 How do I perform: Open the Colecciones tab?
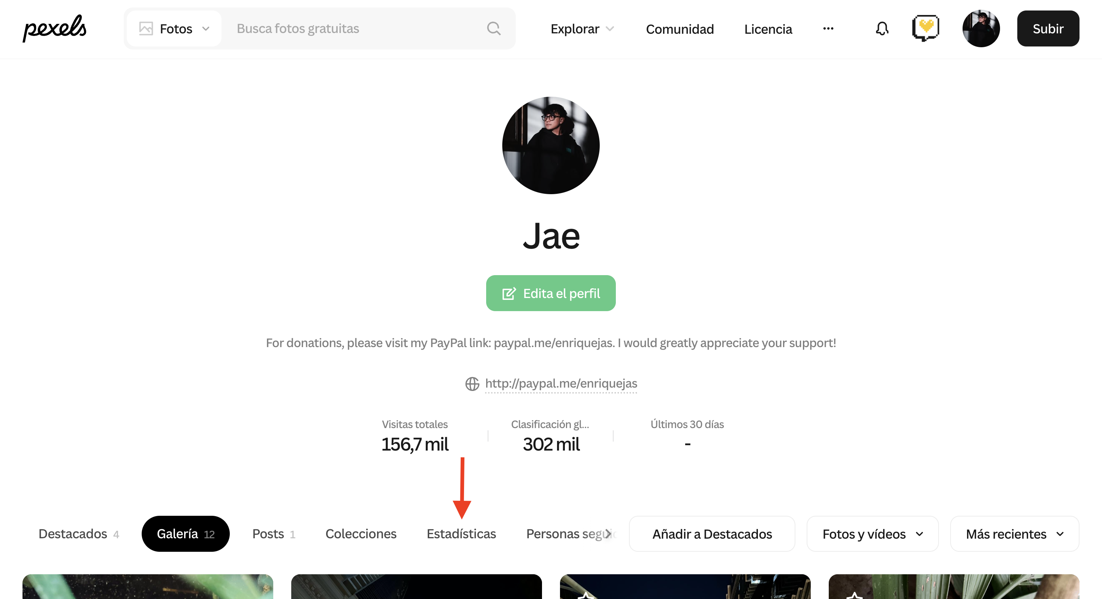point(361,534)
